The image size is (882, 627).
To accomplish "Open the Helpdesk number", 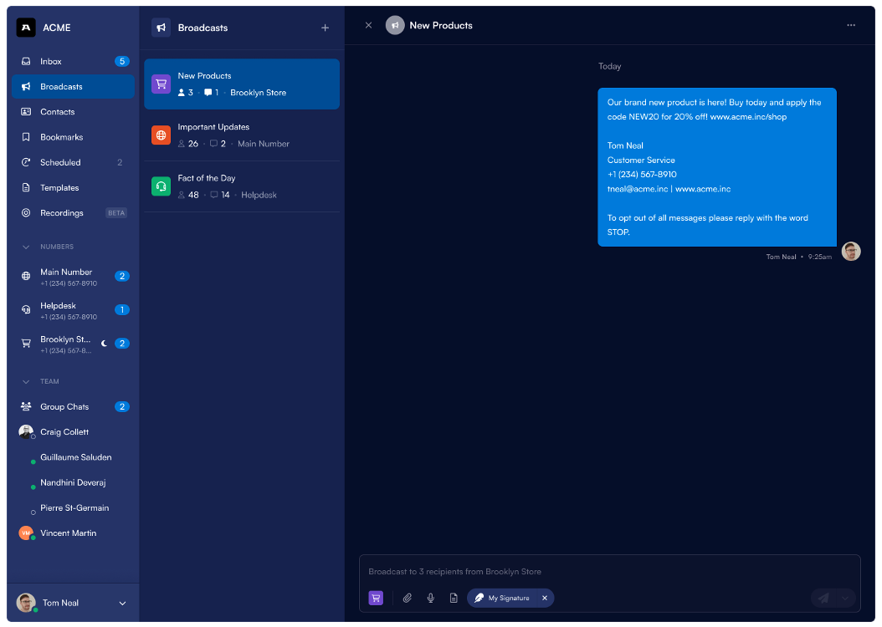I will pyautogui.click(x=73, y=310).
